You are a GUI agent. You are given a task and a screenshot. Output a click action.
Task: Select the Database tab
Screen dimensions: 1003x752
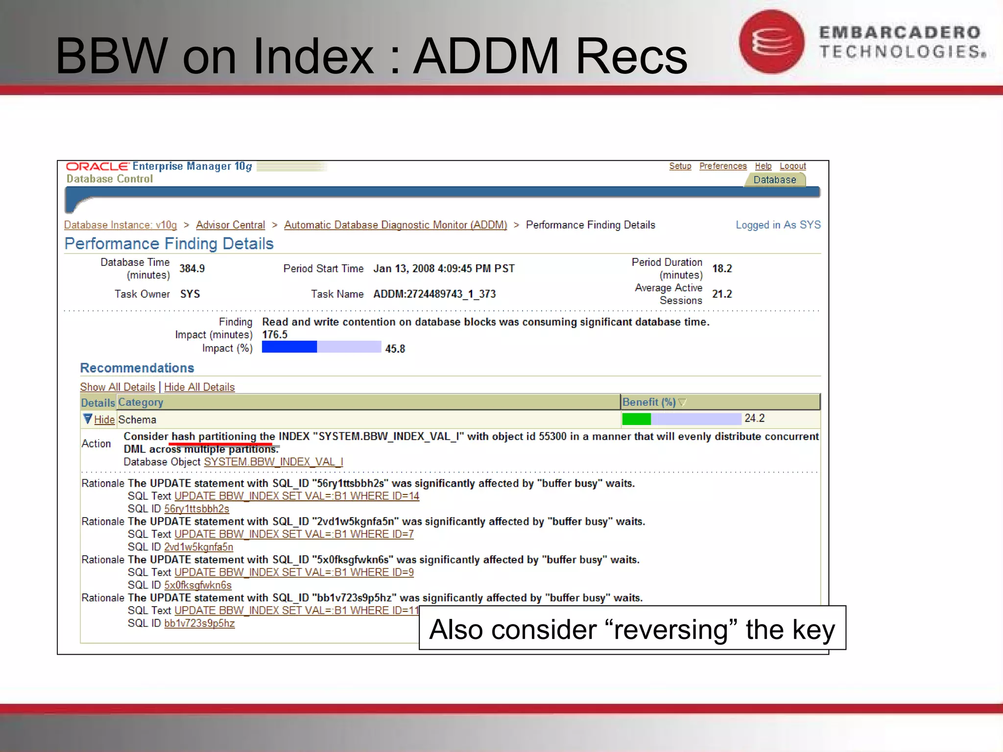pyautogui.click(x=775, y=180)
